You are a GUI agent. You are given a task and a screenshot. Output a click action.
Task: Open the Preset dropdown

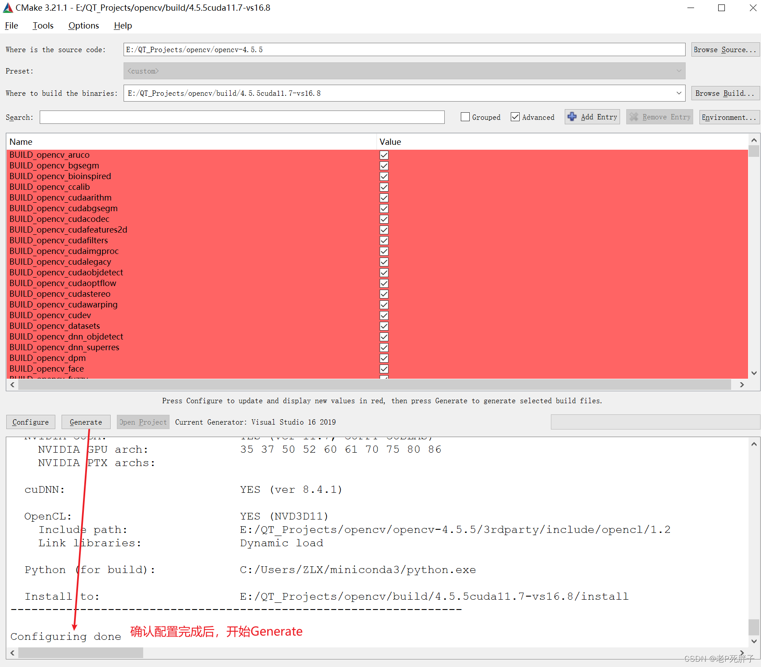tap(678, 71)
